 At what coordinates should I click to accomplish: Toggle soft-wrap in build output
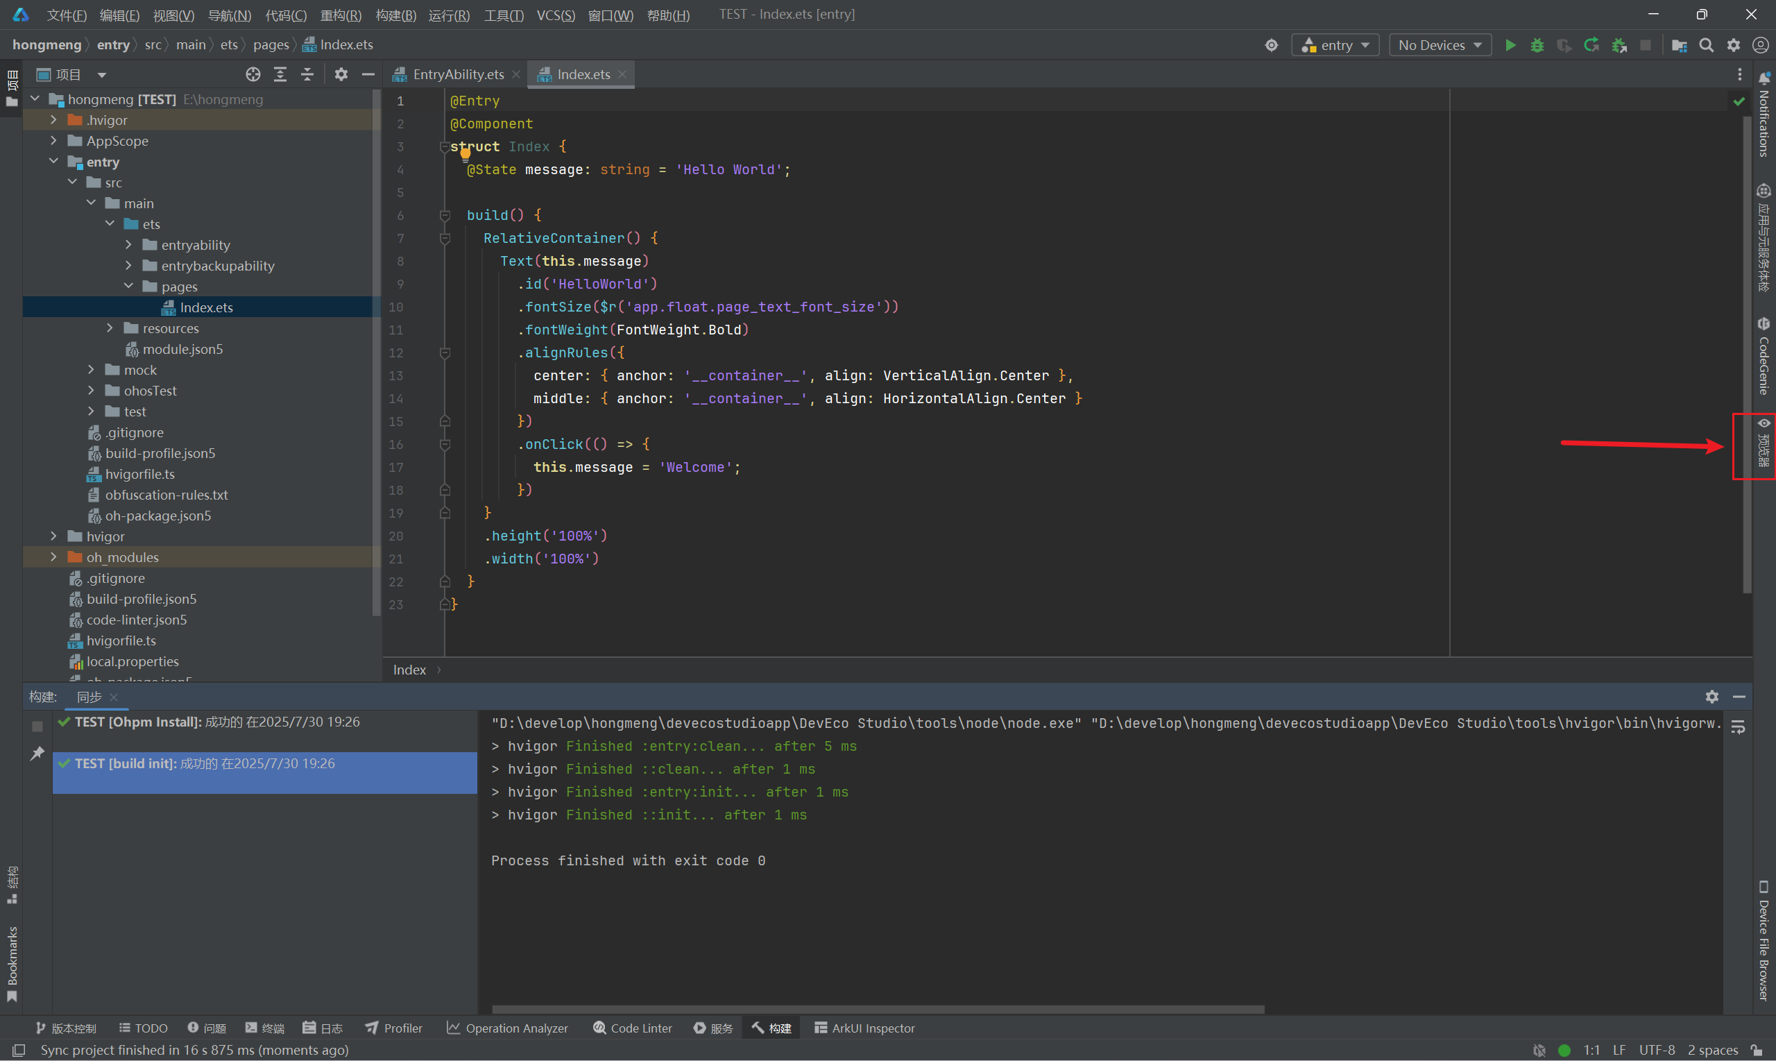click(1738, 727)
